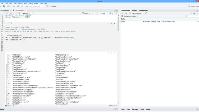Expand the Run options dropdown arrow
The height and width of the screenshot is (112, 199).
pyautogui.click(x=106, y=13)
